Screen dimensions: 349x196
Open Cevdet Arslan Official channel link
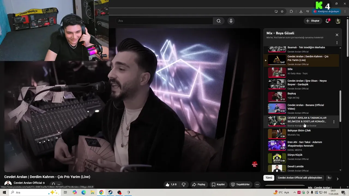coord(28,183)
